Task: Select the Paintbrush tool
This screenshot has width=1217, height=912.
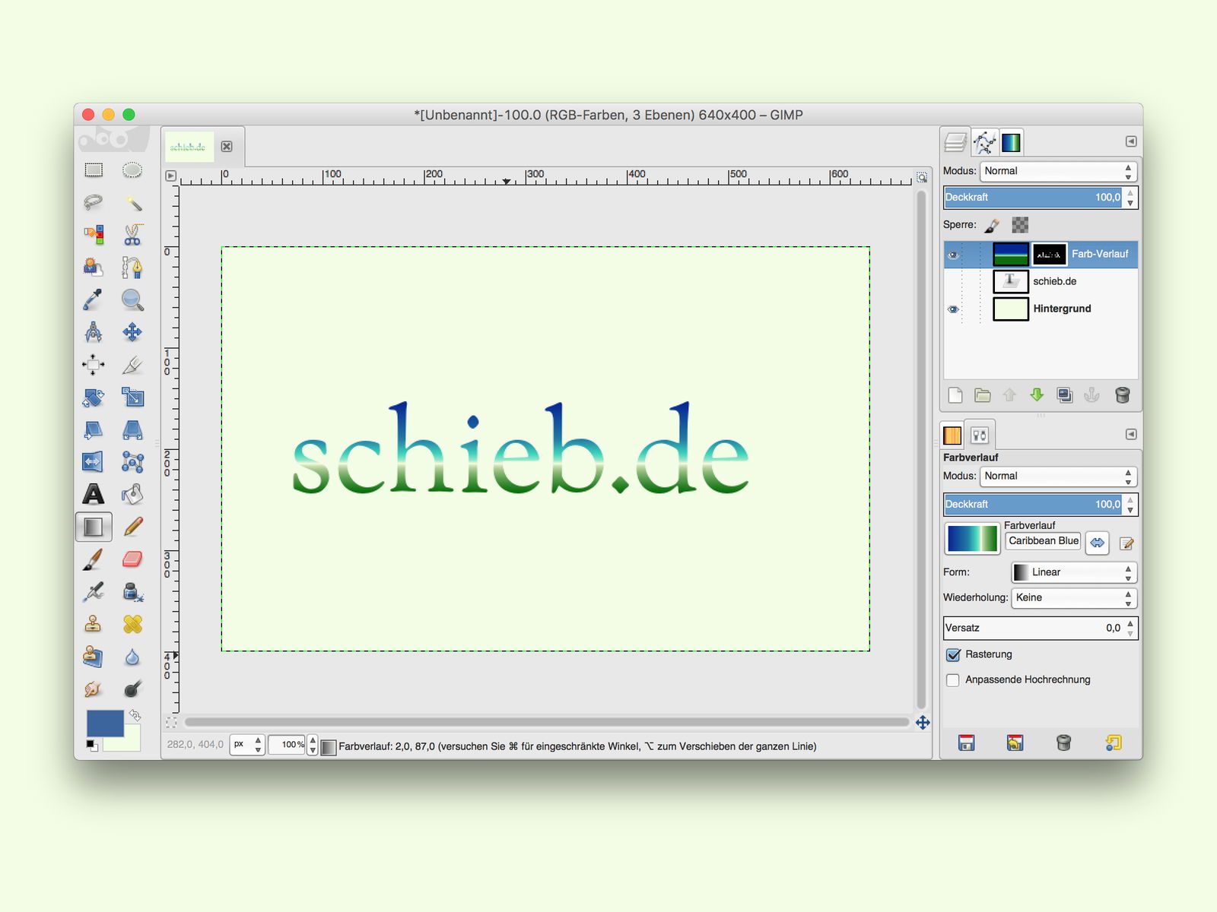Action: (94, 559)
